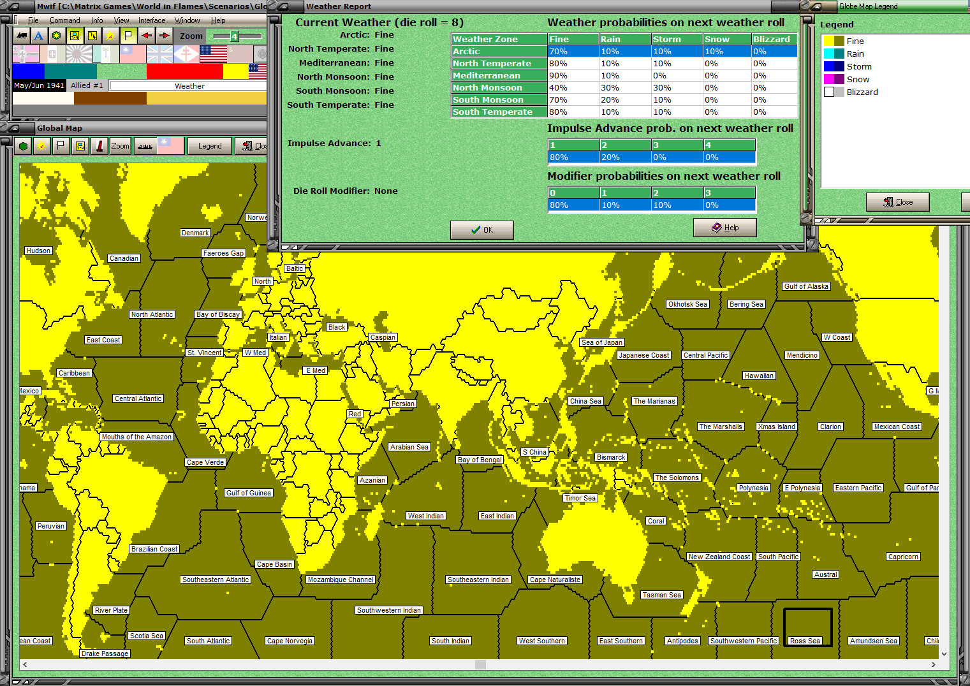970x686 pixels.
Task: Open the Window menu
Action: 187,20
